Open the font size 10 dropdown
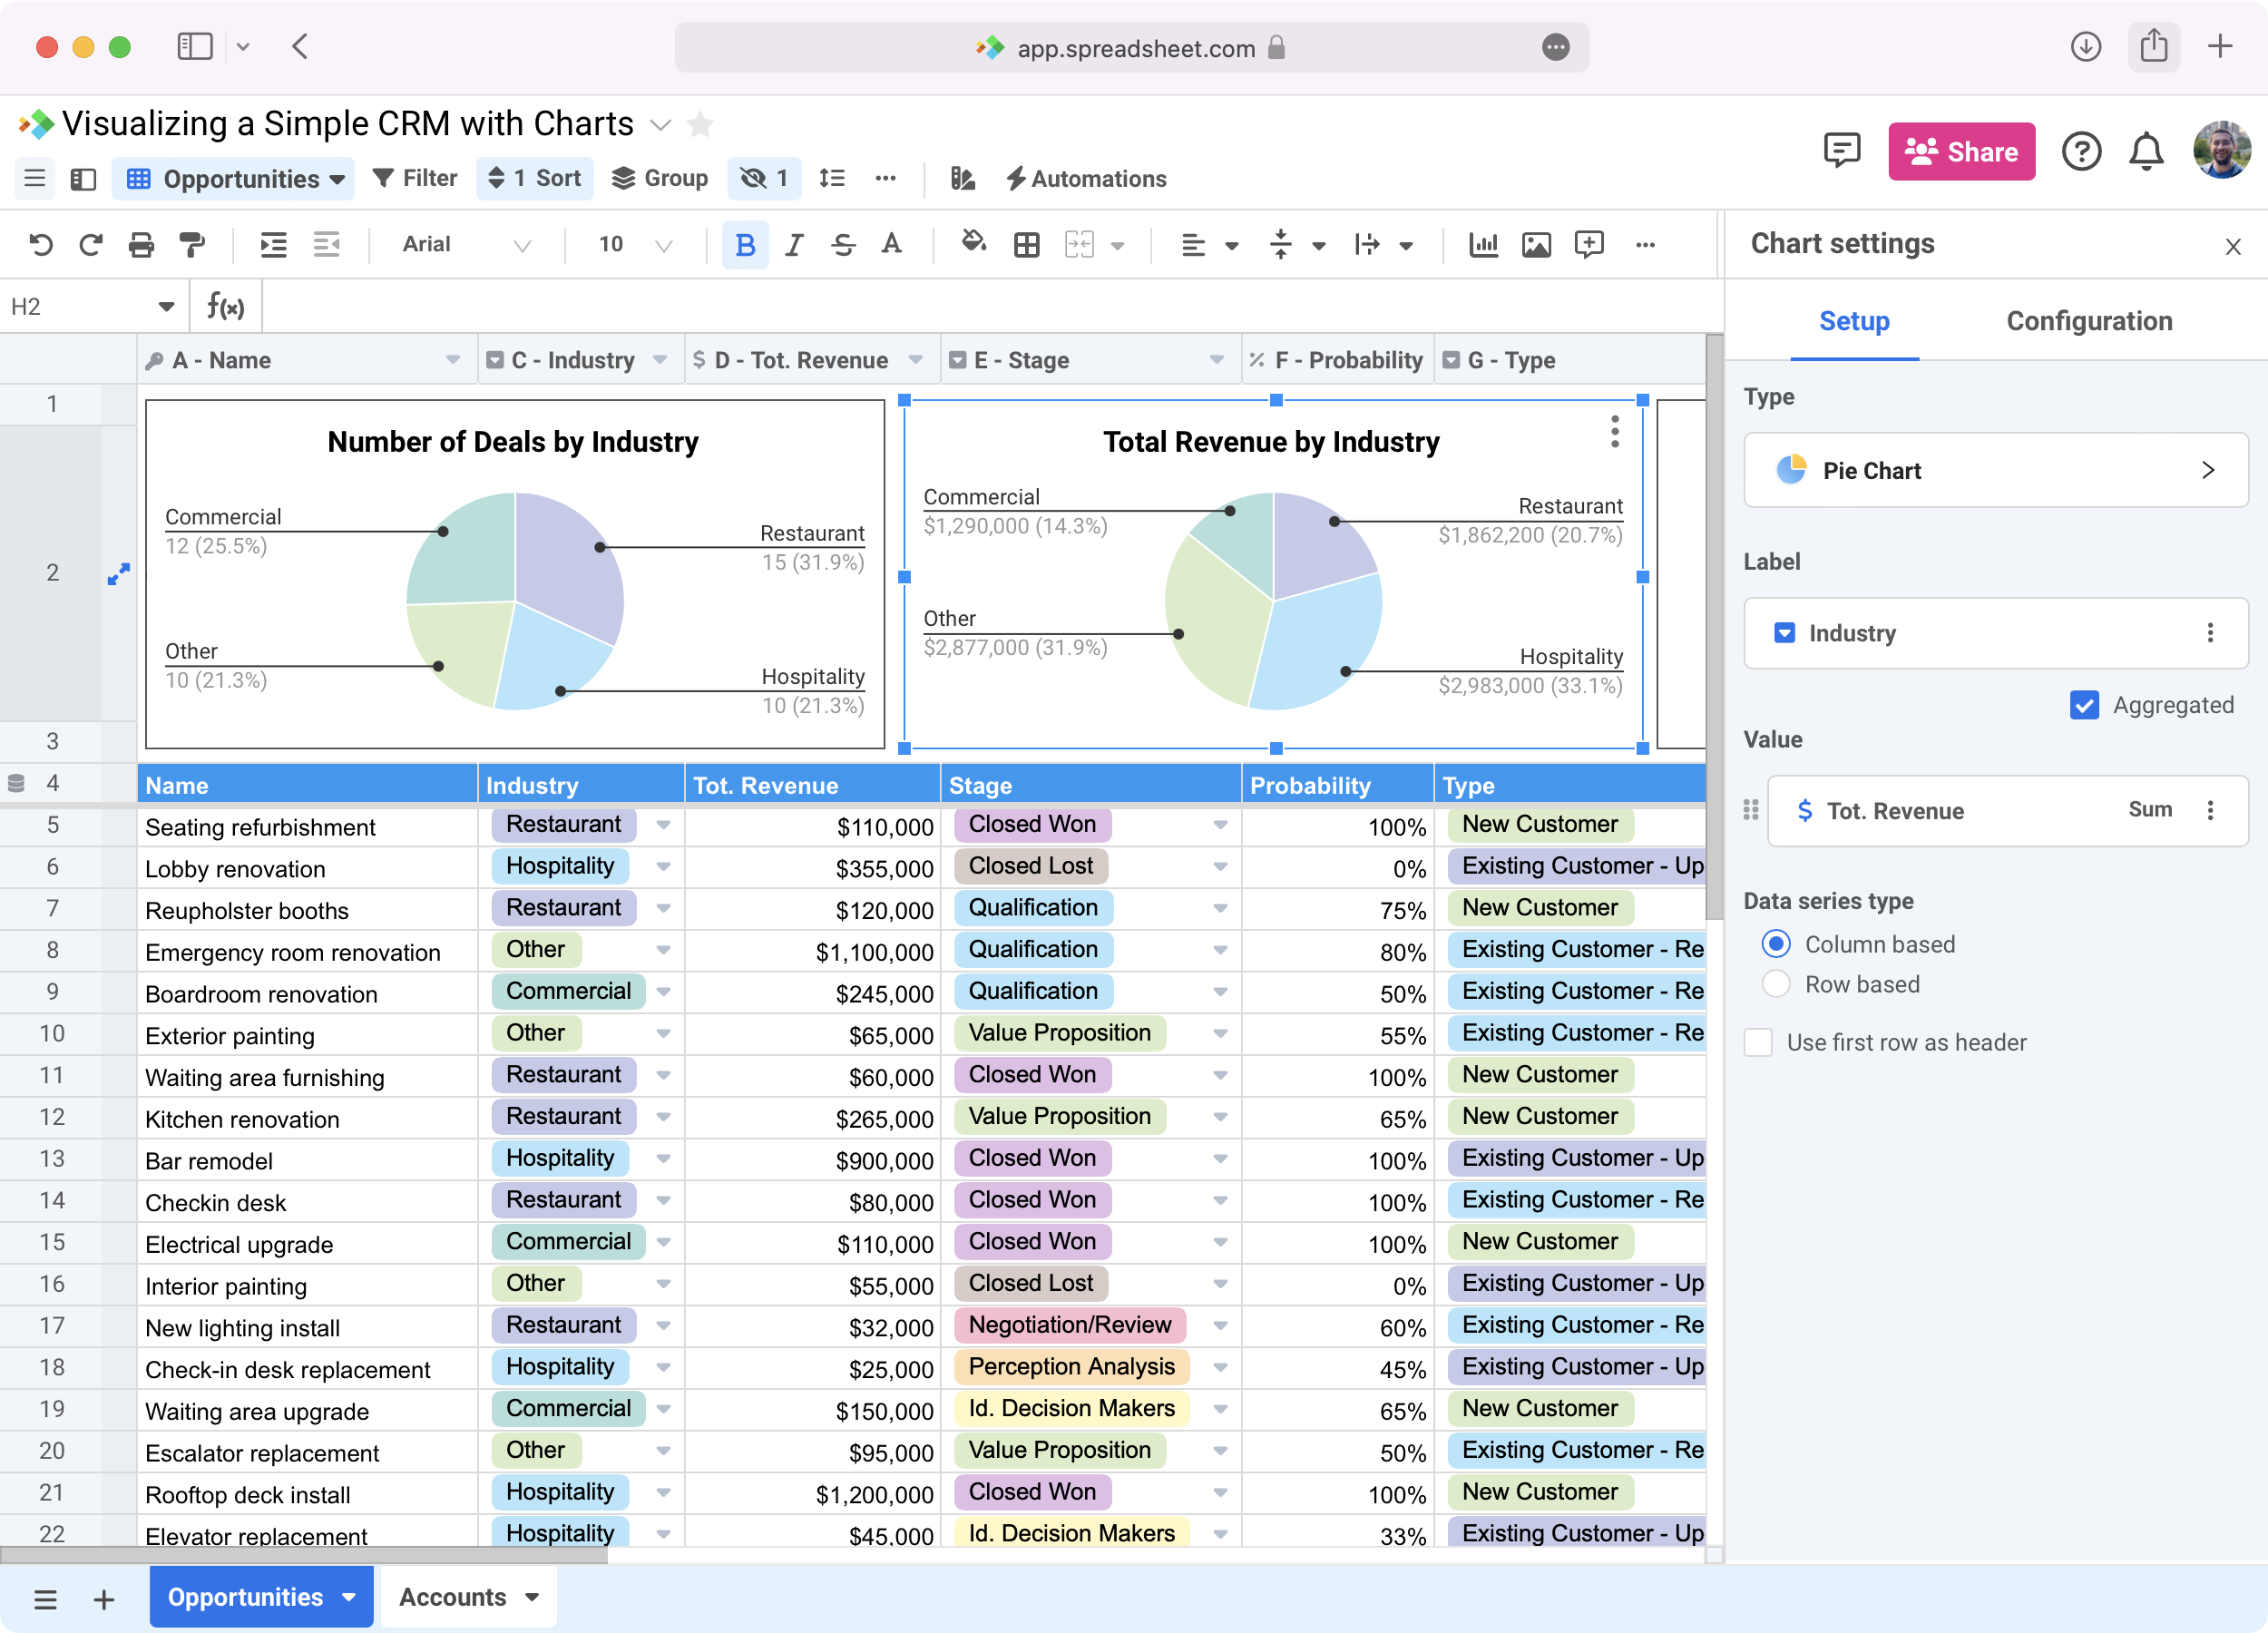Screen dimensions: 2268x1633 click(x=634, y=245)
